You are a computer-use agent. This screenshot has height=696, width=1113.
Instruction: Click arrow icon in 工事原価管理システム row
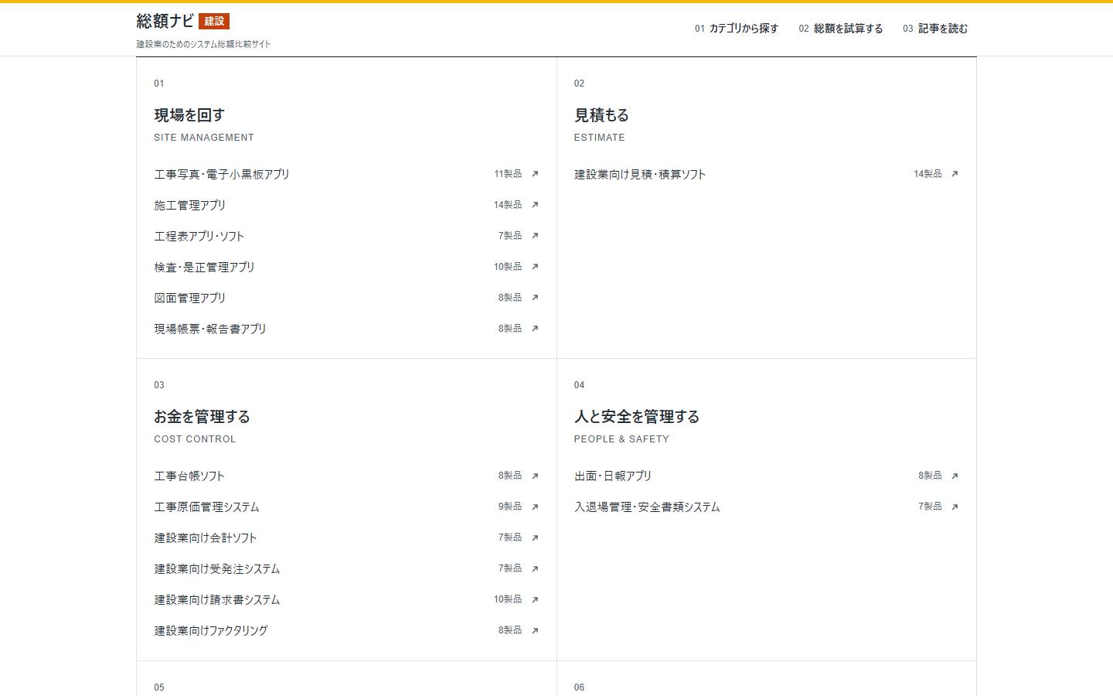coord(535,507)
